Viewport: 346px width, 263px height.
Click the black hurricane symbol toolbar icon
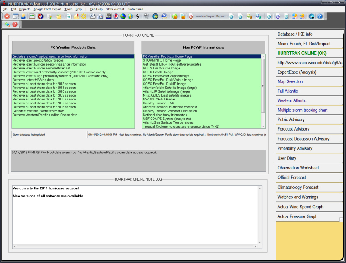(138, 16)
